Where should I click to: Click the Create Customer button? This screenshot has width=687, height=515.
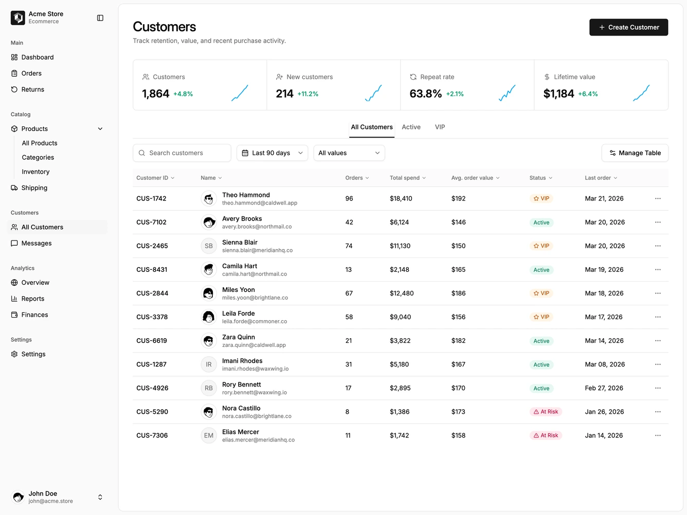pyautogui.click(x=628, y=27)
